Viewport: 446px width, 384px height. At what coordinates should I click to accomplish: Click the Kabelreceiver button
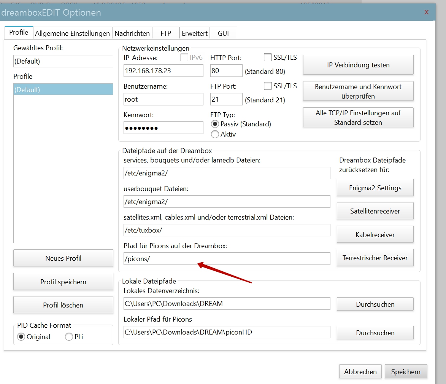coord(375,234)
